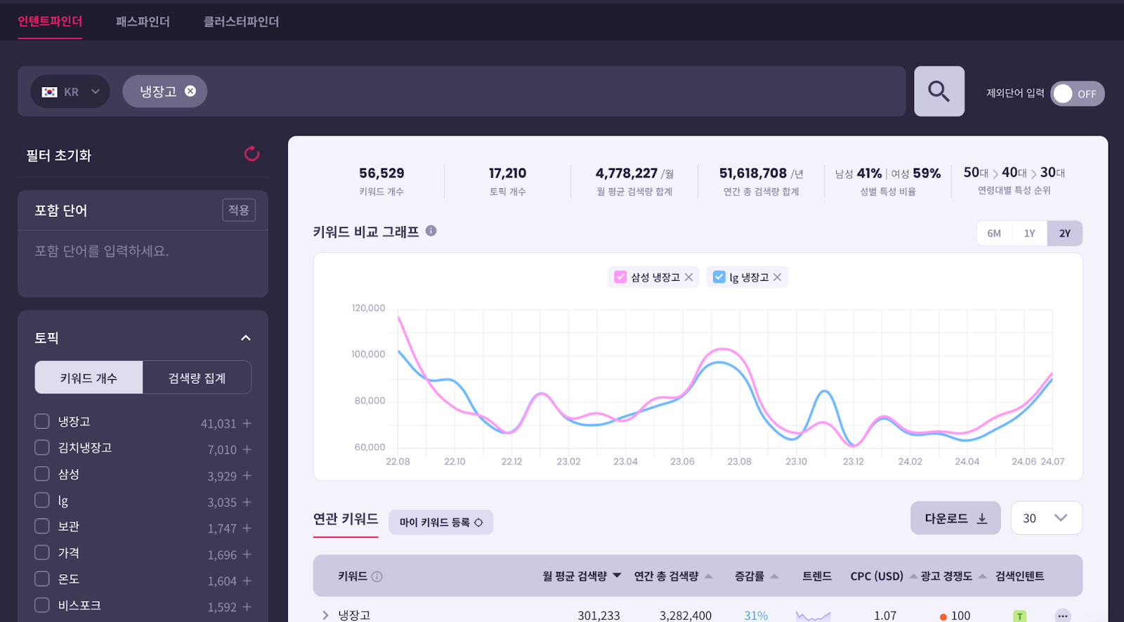Check the 보관 topic checkbox
This screenshot has width=1124, height=622.
coord(42,526)
